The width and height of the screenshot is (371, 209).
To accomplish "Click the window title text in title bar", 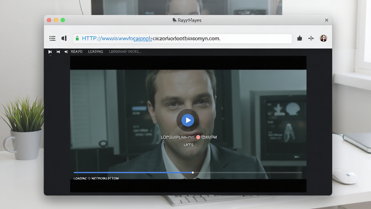I will pos(189,20).
